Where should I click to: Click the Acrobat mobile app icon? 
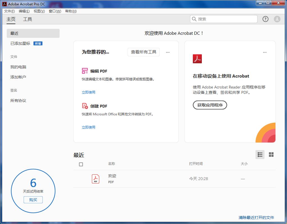pyautogui.click(x=197, y=59)
